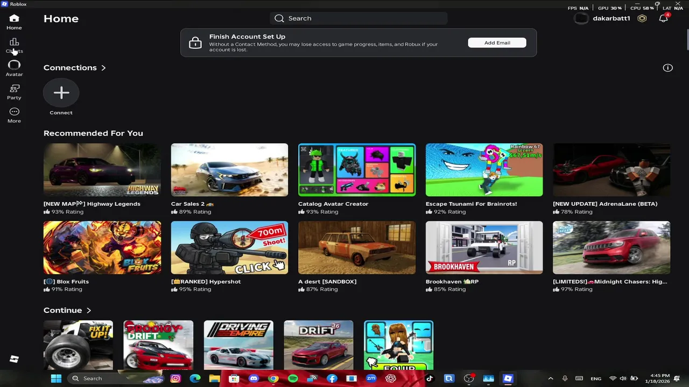Open the notifications bell

[x=663, y=18]
